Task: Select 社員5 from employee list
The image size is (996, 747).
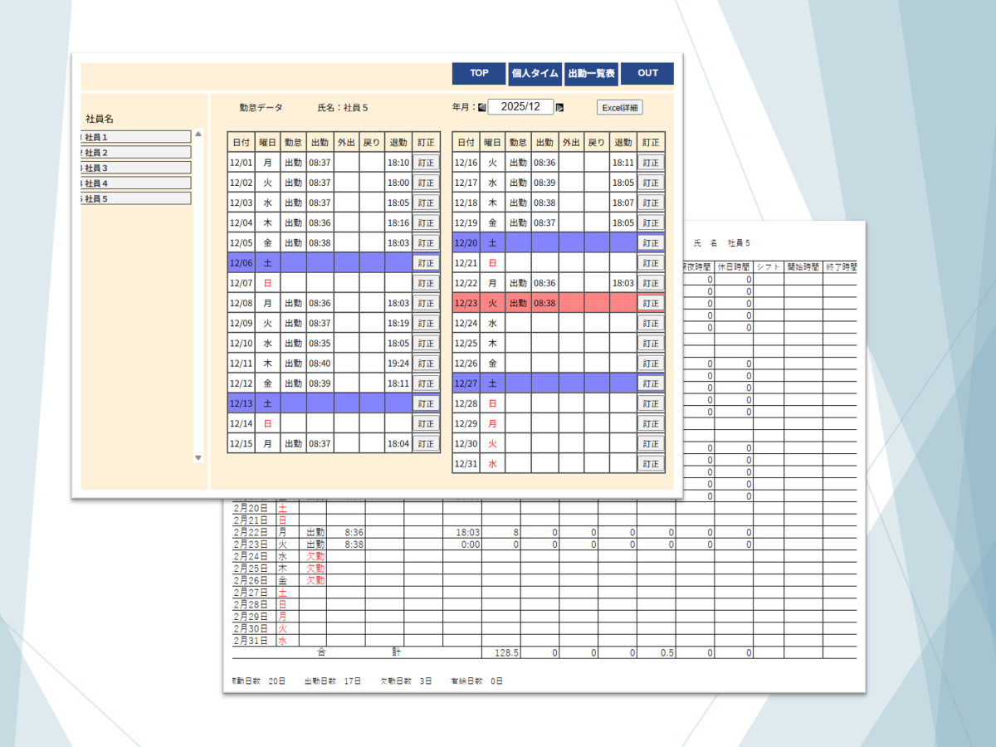Action: coord(137,198)
